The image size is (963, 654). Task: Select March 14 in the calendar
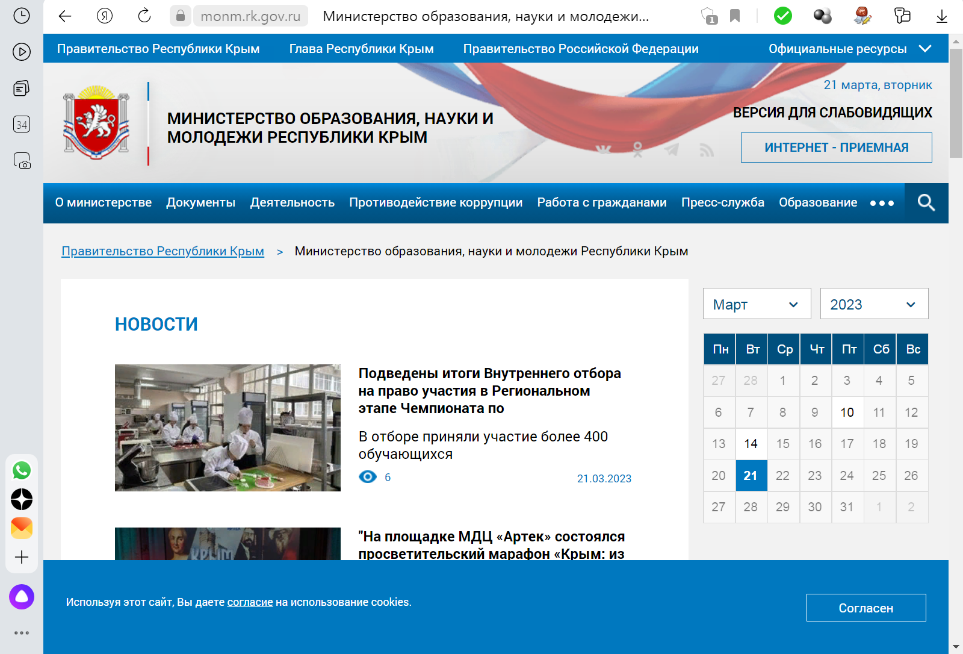click(x=751, y=444)
